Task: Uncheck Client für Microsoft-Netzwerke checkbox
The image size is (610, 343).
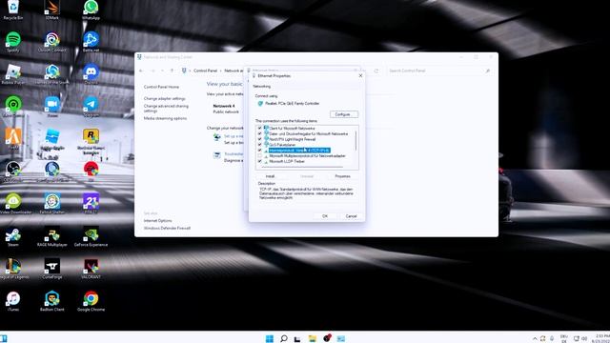Action: [x=259, y=128]
